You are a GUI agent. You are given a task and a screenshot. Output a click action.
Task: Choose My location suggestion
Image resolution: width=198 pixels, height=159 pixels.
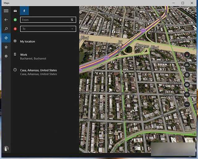point(28,41)
